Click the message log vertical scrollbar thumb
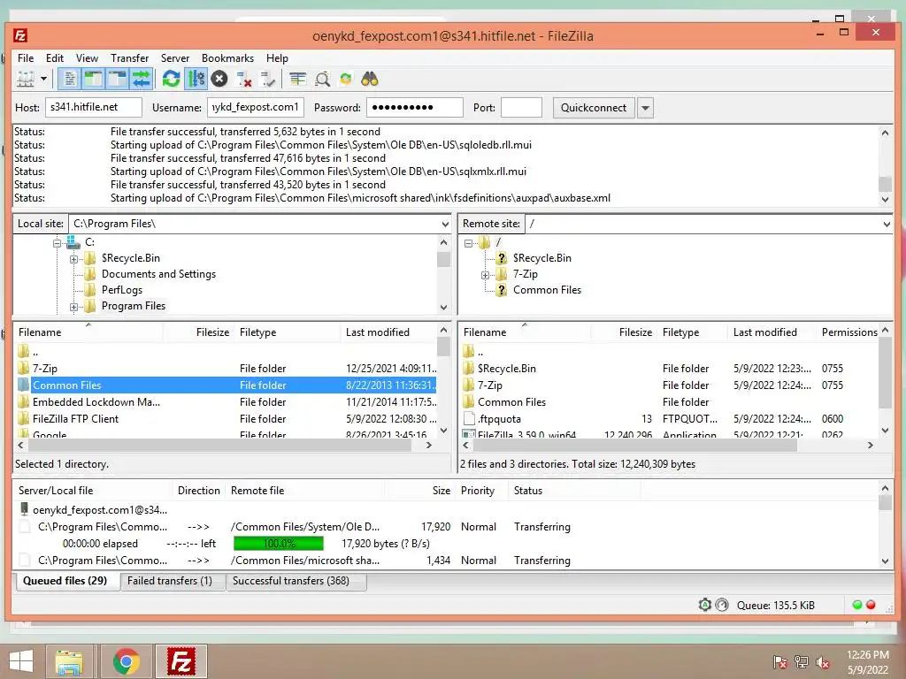The width and height of the screenshot is (906, 679). click(x=885, y=184)
